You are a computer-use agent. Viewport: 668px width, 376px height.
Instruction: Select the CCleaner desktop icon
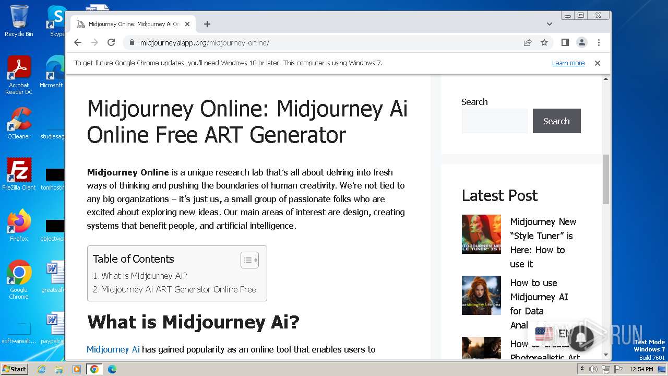click(x=19, y=123)
